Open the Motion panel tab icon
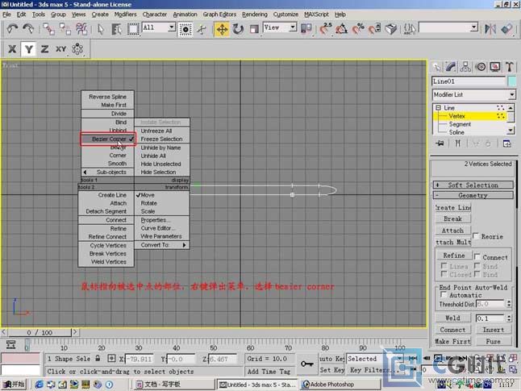Screen dimensions: 521x391 tap(481, 67)
